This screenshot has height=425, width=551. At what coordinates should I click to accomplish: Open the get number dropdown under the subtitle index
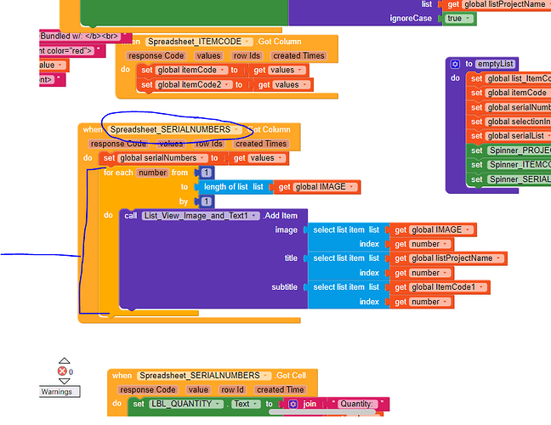pos(446,302)
